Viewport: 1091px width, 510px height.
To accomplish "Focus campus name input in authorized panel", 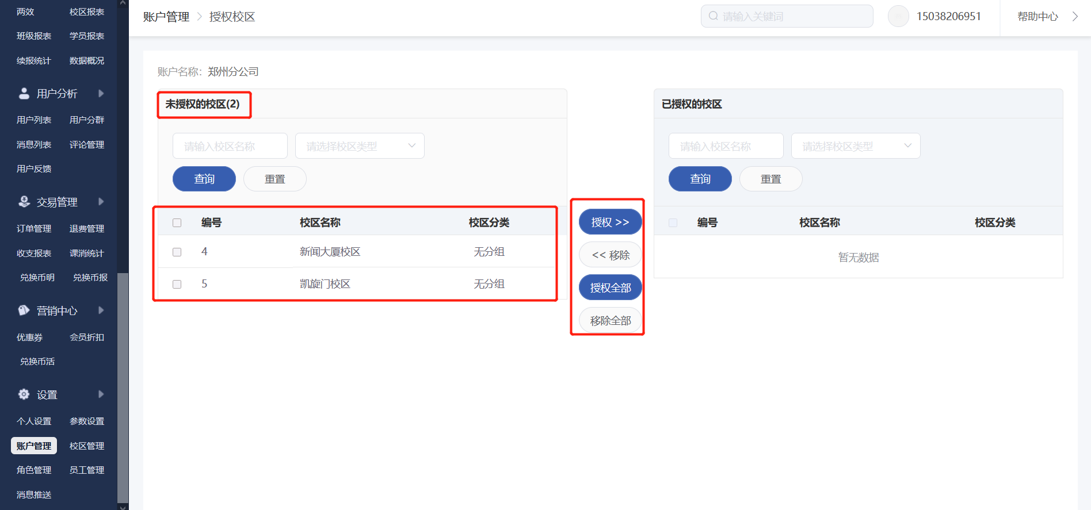I will [x=726, y=146].
